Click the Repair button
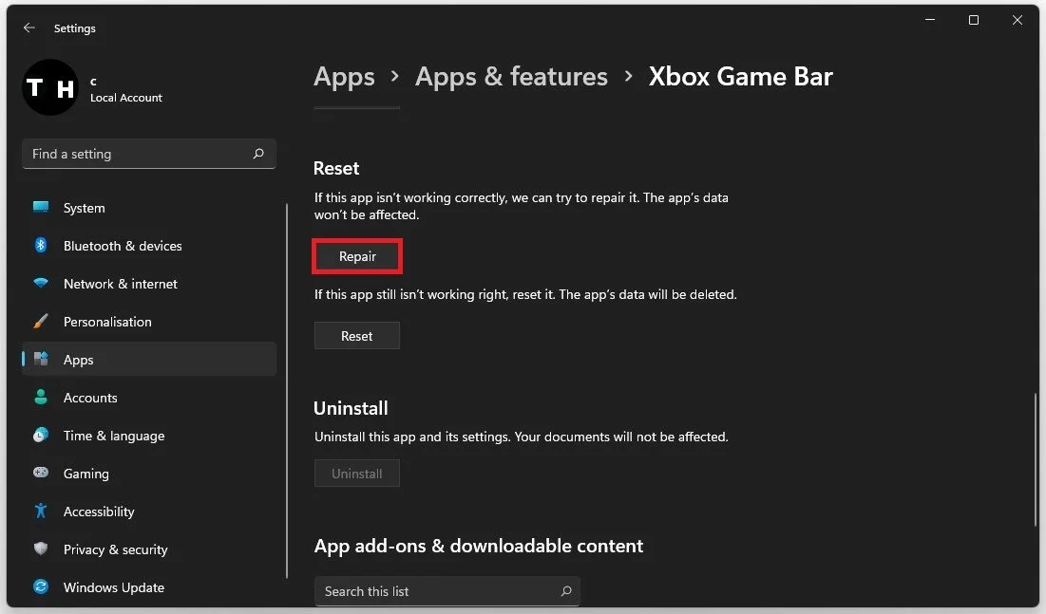 pyautogui.click(x=356, y=256)
